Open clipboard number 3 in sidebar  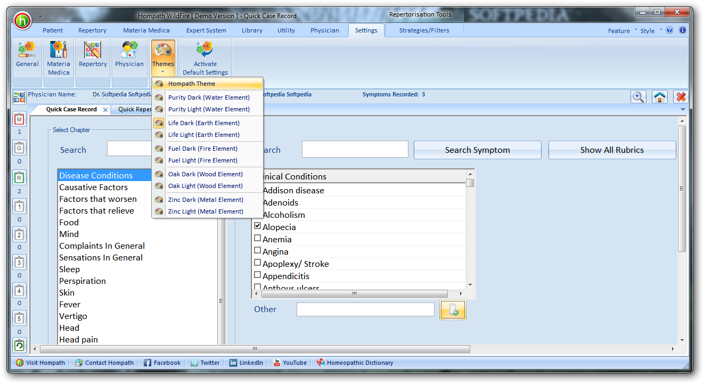click(19, 262)
